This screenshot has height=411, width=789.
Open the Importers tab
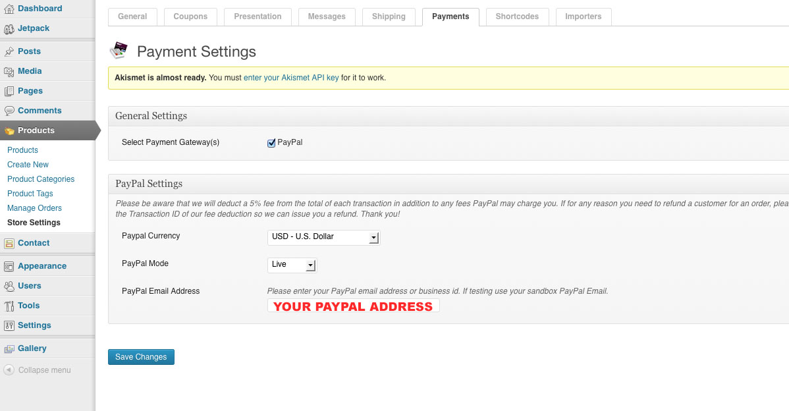coord(584,16)
